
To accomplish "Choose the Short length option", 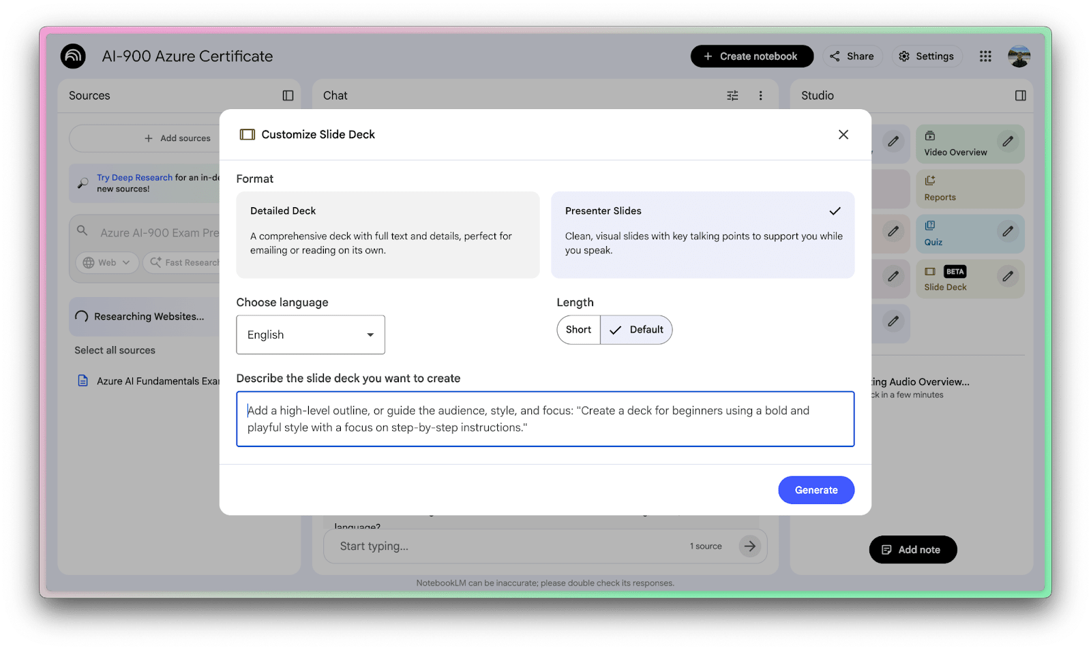I will [578, 330].
